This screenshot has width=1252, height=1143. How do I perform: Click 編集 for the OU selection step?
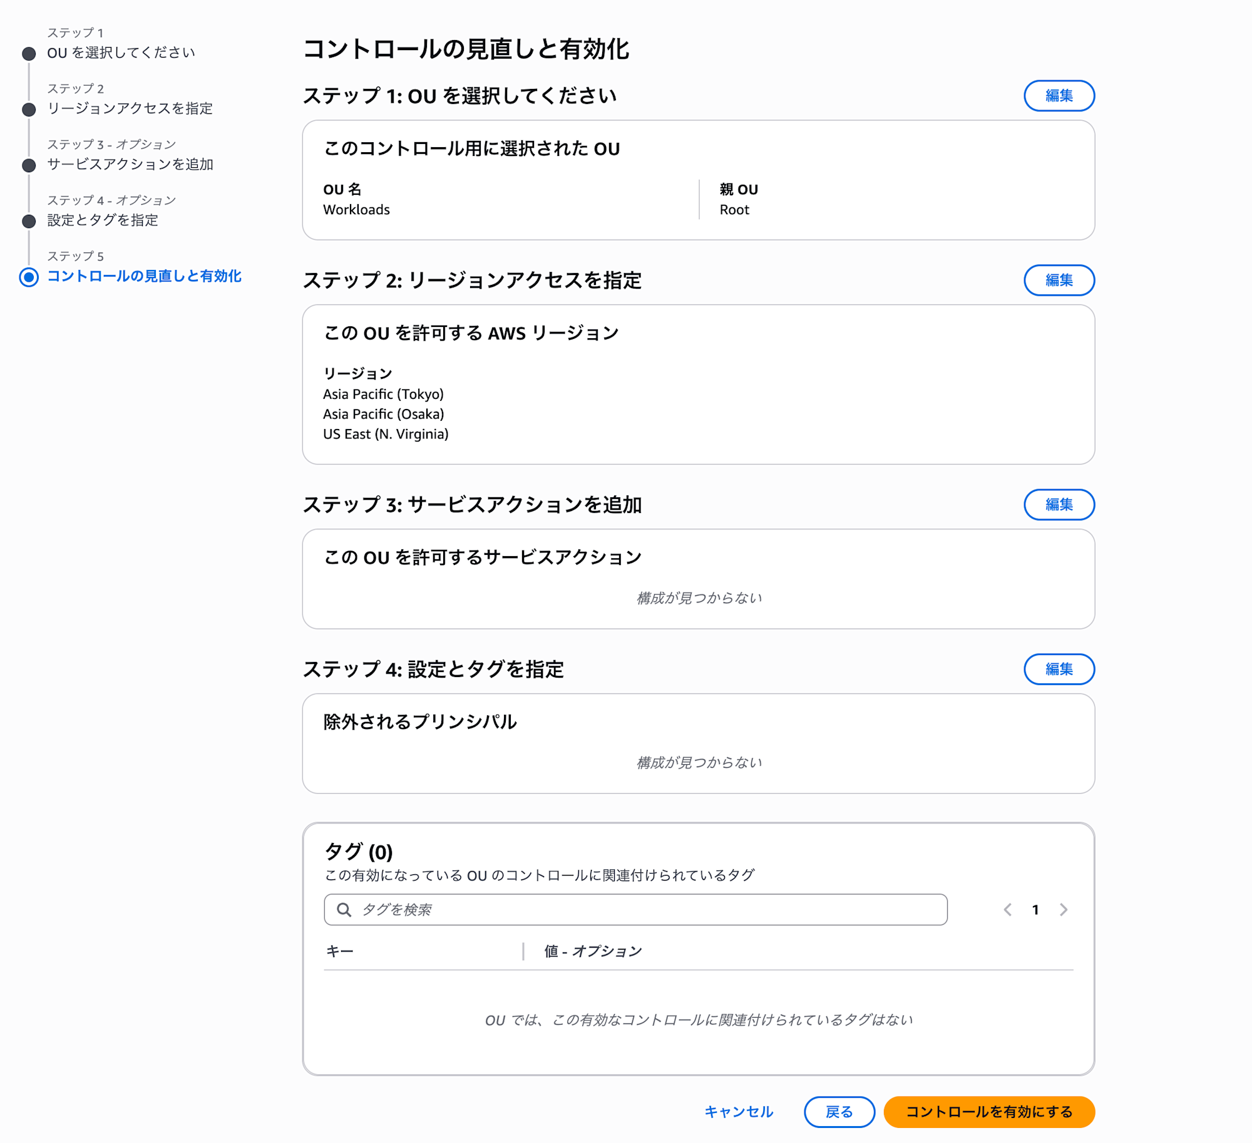point(1059,95)
